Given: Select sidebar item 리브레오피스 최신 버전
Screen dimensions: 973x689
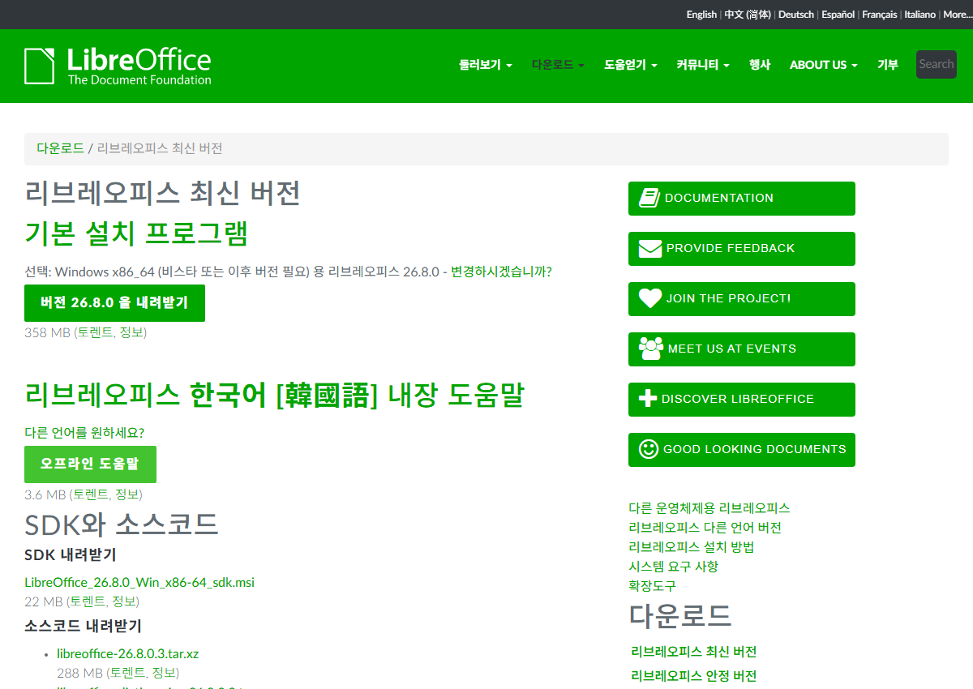Looking at the screenshot, I should [694, 652].
